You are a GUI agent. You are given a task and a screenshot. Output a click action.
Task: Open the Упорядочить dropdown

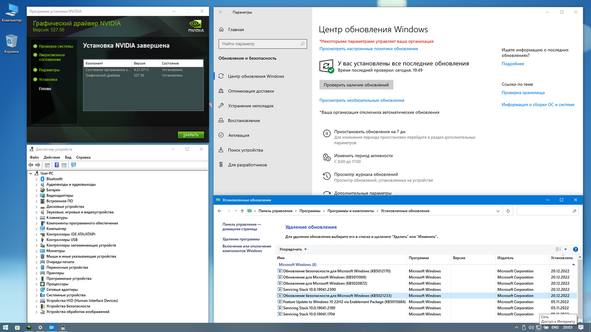[293, 249]
